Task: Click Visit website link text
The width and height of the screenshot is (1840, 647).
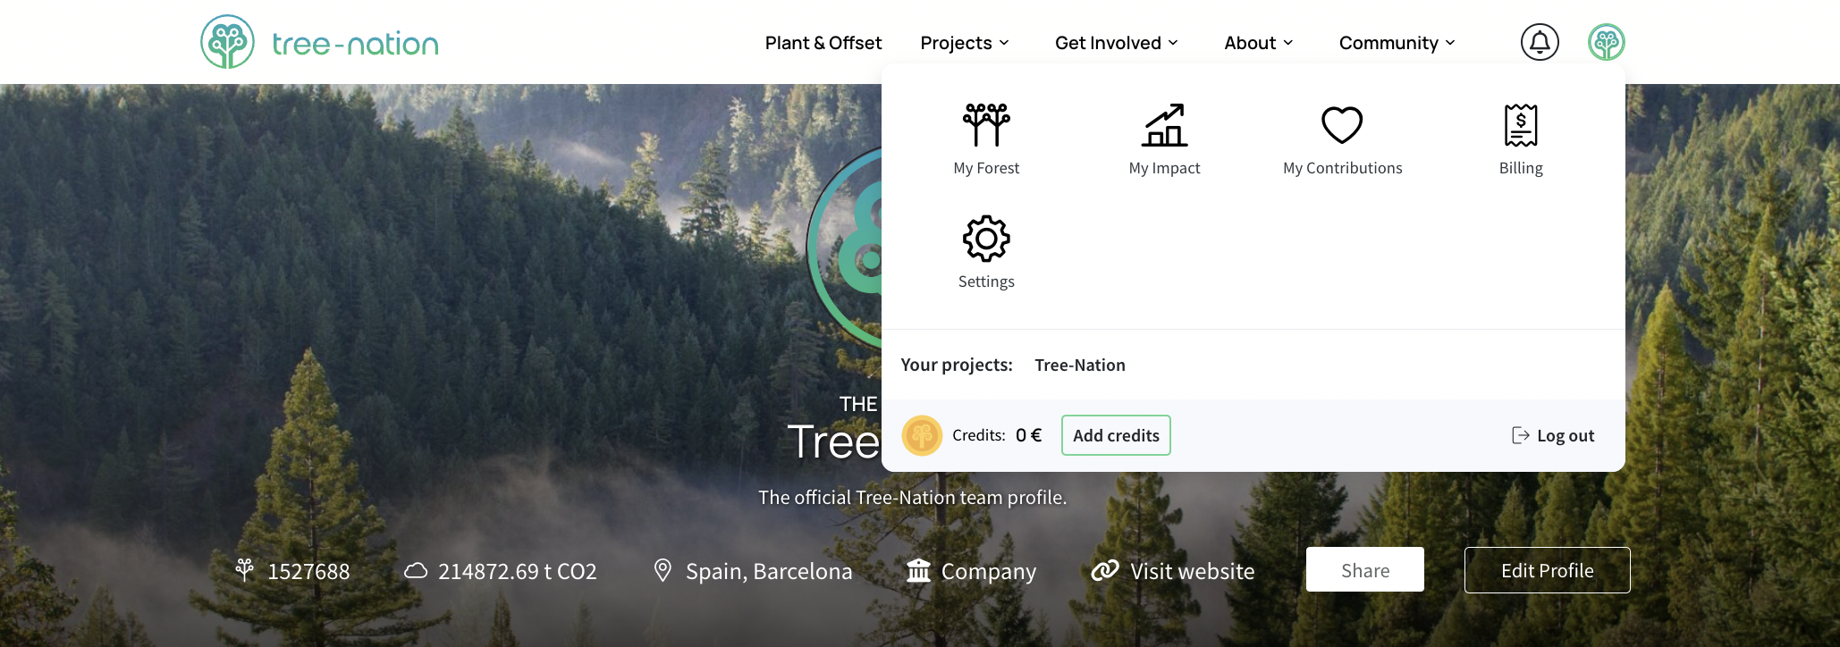Action: coord(1193,571)
